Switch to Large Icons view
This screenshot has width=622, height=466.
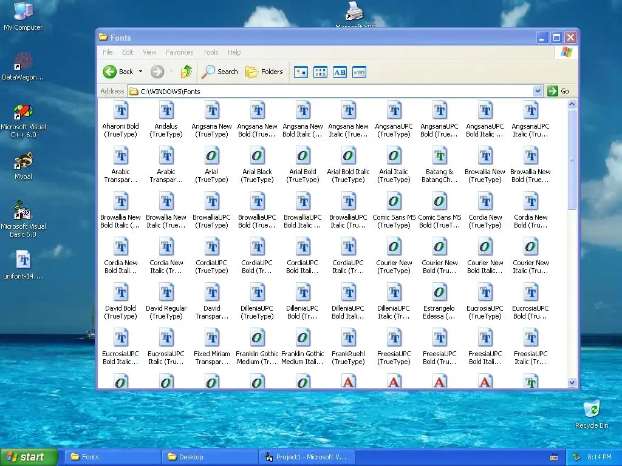(301, 72)
